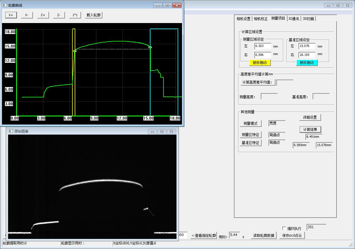
Task: Click the 测量模式 button
Action: tap(250, 123)
